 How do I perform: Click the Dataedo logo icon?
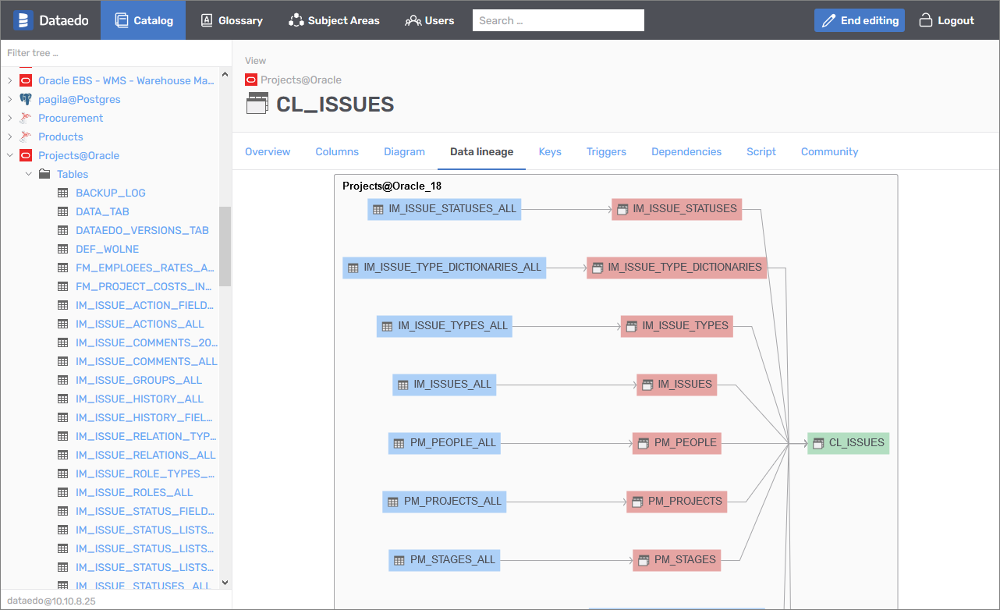point(23,20)
